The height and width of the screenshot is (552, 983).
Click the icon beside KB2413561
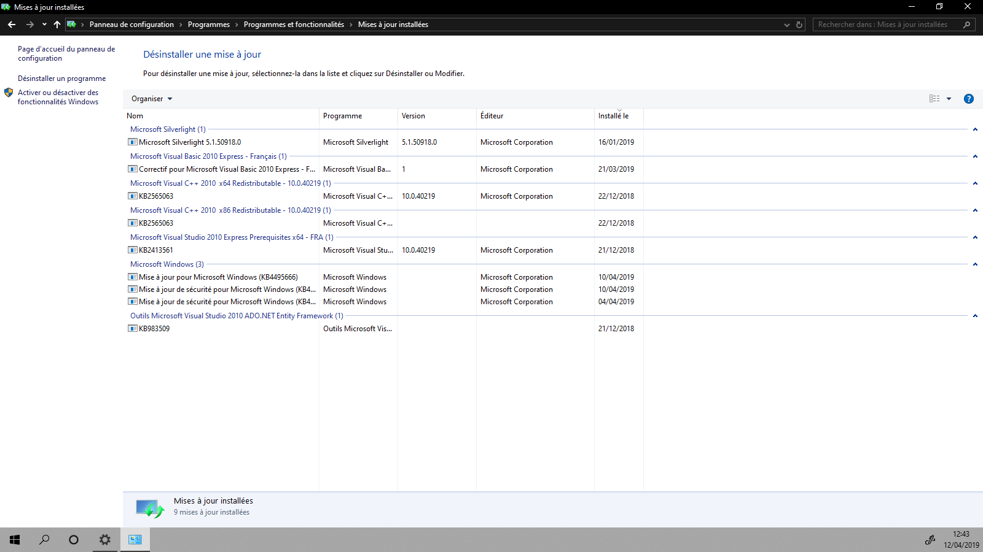tap(132, 250)
